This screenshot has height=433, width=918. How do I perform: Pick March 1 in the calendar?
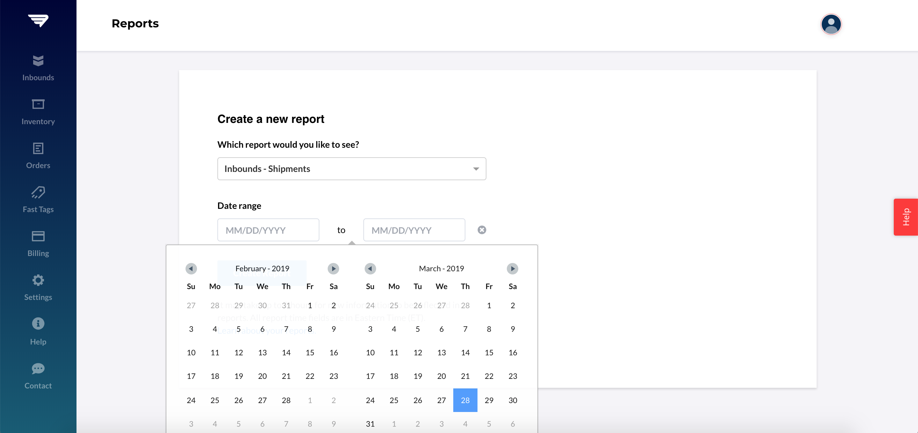click(x=489, y=306)
